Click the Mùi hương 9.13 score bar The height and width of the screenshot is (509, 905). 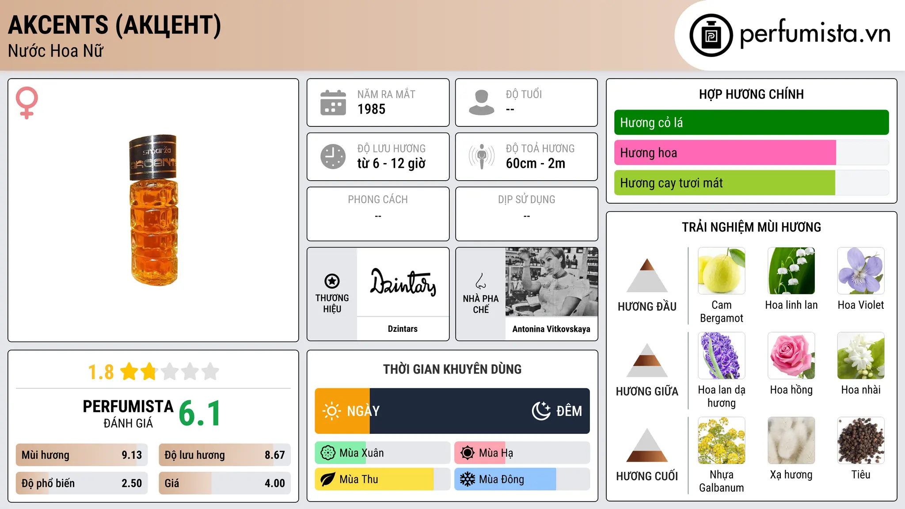coord(82,455)
